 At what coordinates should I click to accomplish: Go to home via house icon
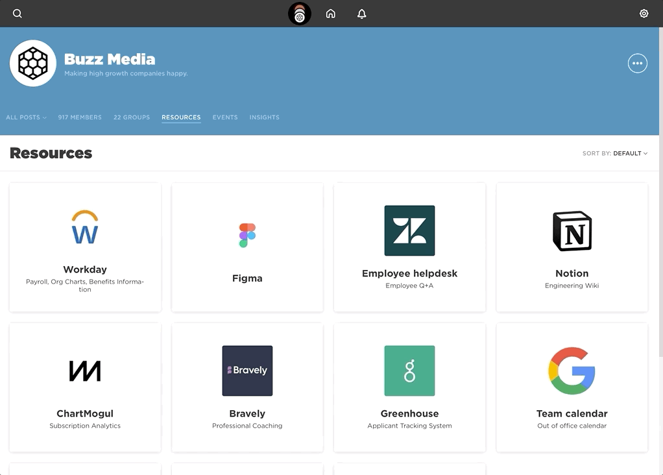click(x=331, y=14)
